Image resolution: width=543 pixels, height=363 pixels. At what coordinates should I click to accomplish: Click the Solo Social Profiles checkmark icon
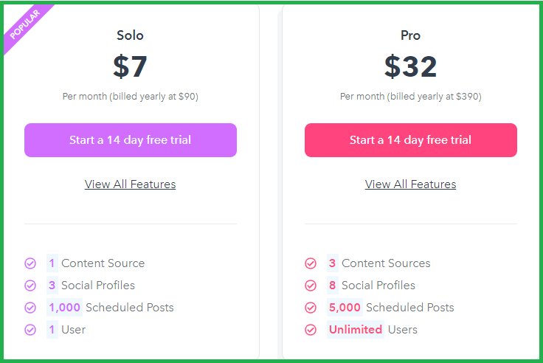30,286
